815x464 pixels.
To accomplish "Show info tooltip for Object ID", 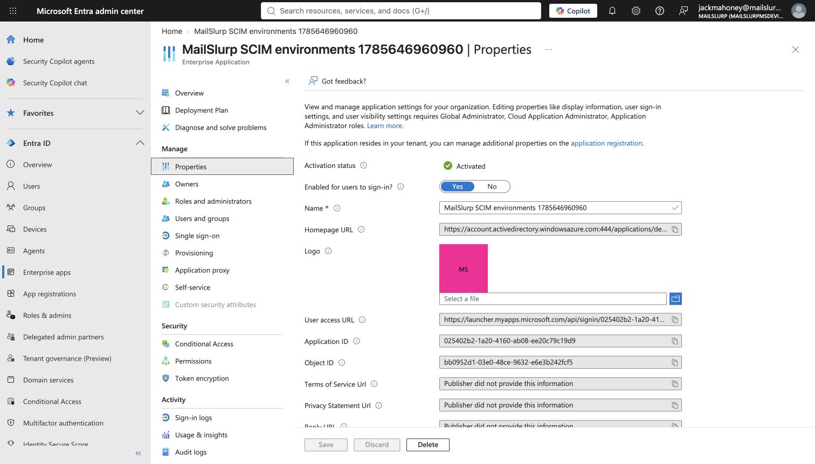I will point(342,363).
